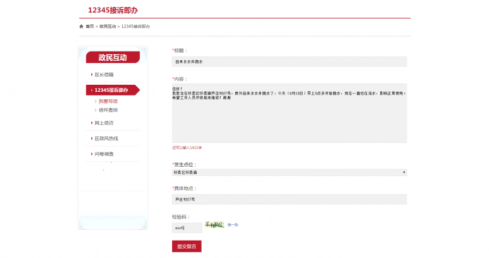Click into the 标题 input field
Image resolution: width=489 pixels, height=258 pixels.
(x=289, y=62)
